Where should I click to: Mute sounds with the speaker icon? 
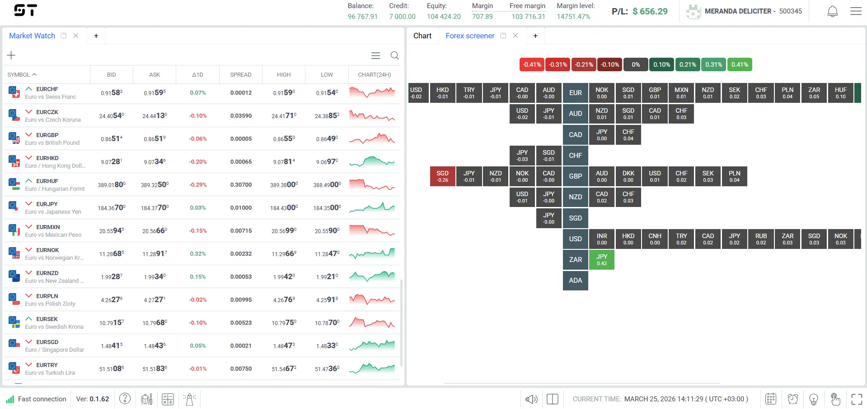531,399
